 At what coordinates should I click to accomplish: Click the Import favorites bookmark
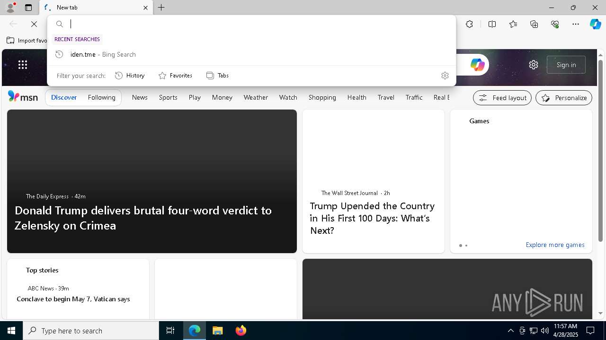[27, 41]
